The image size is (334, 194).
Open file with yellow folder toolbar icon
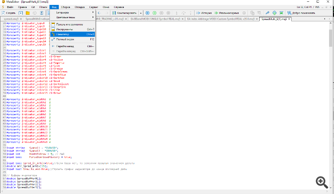point(28,13)
